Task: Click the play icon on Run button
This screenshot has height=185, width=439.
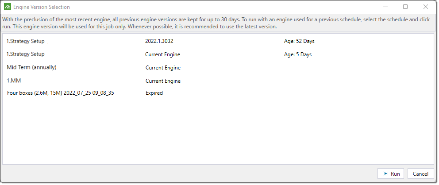Action: click(385, 174)
